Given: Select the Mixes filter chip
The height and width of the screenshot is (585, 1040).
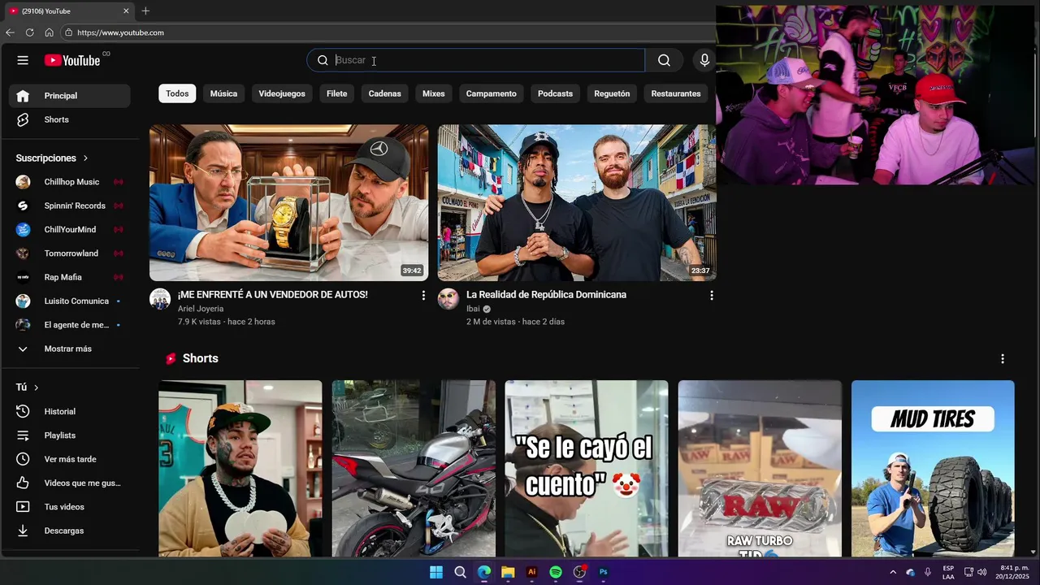Looking at the screenshot, I should point(433,93).
